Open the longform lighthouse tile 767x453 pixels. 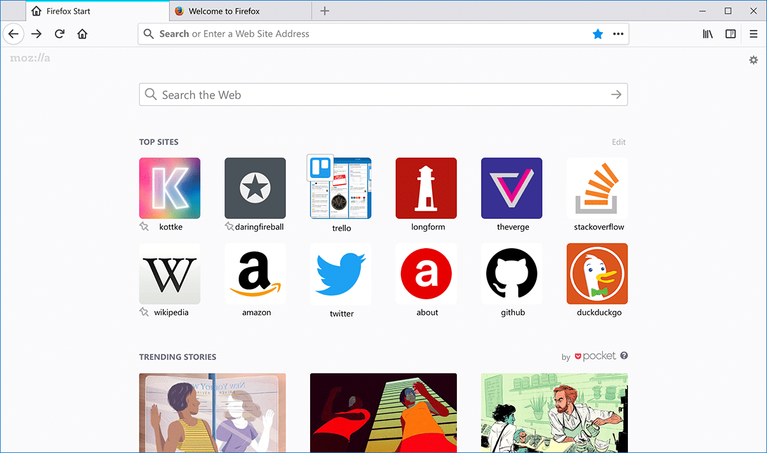coord(426,188)
